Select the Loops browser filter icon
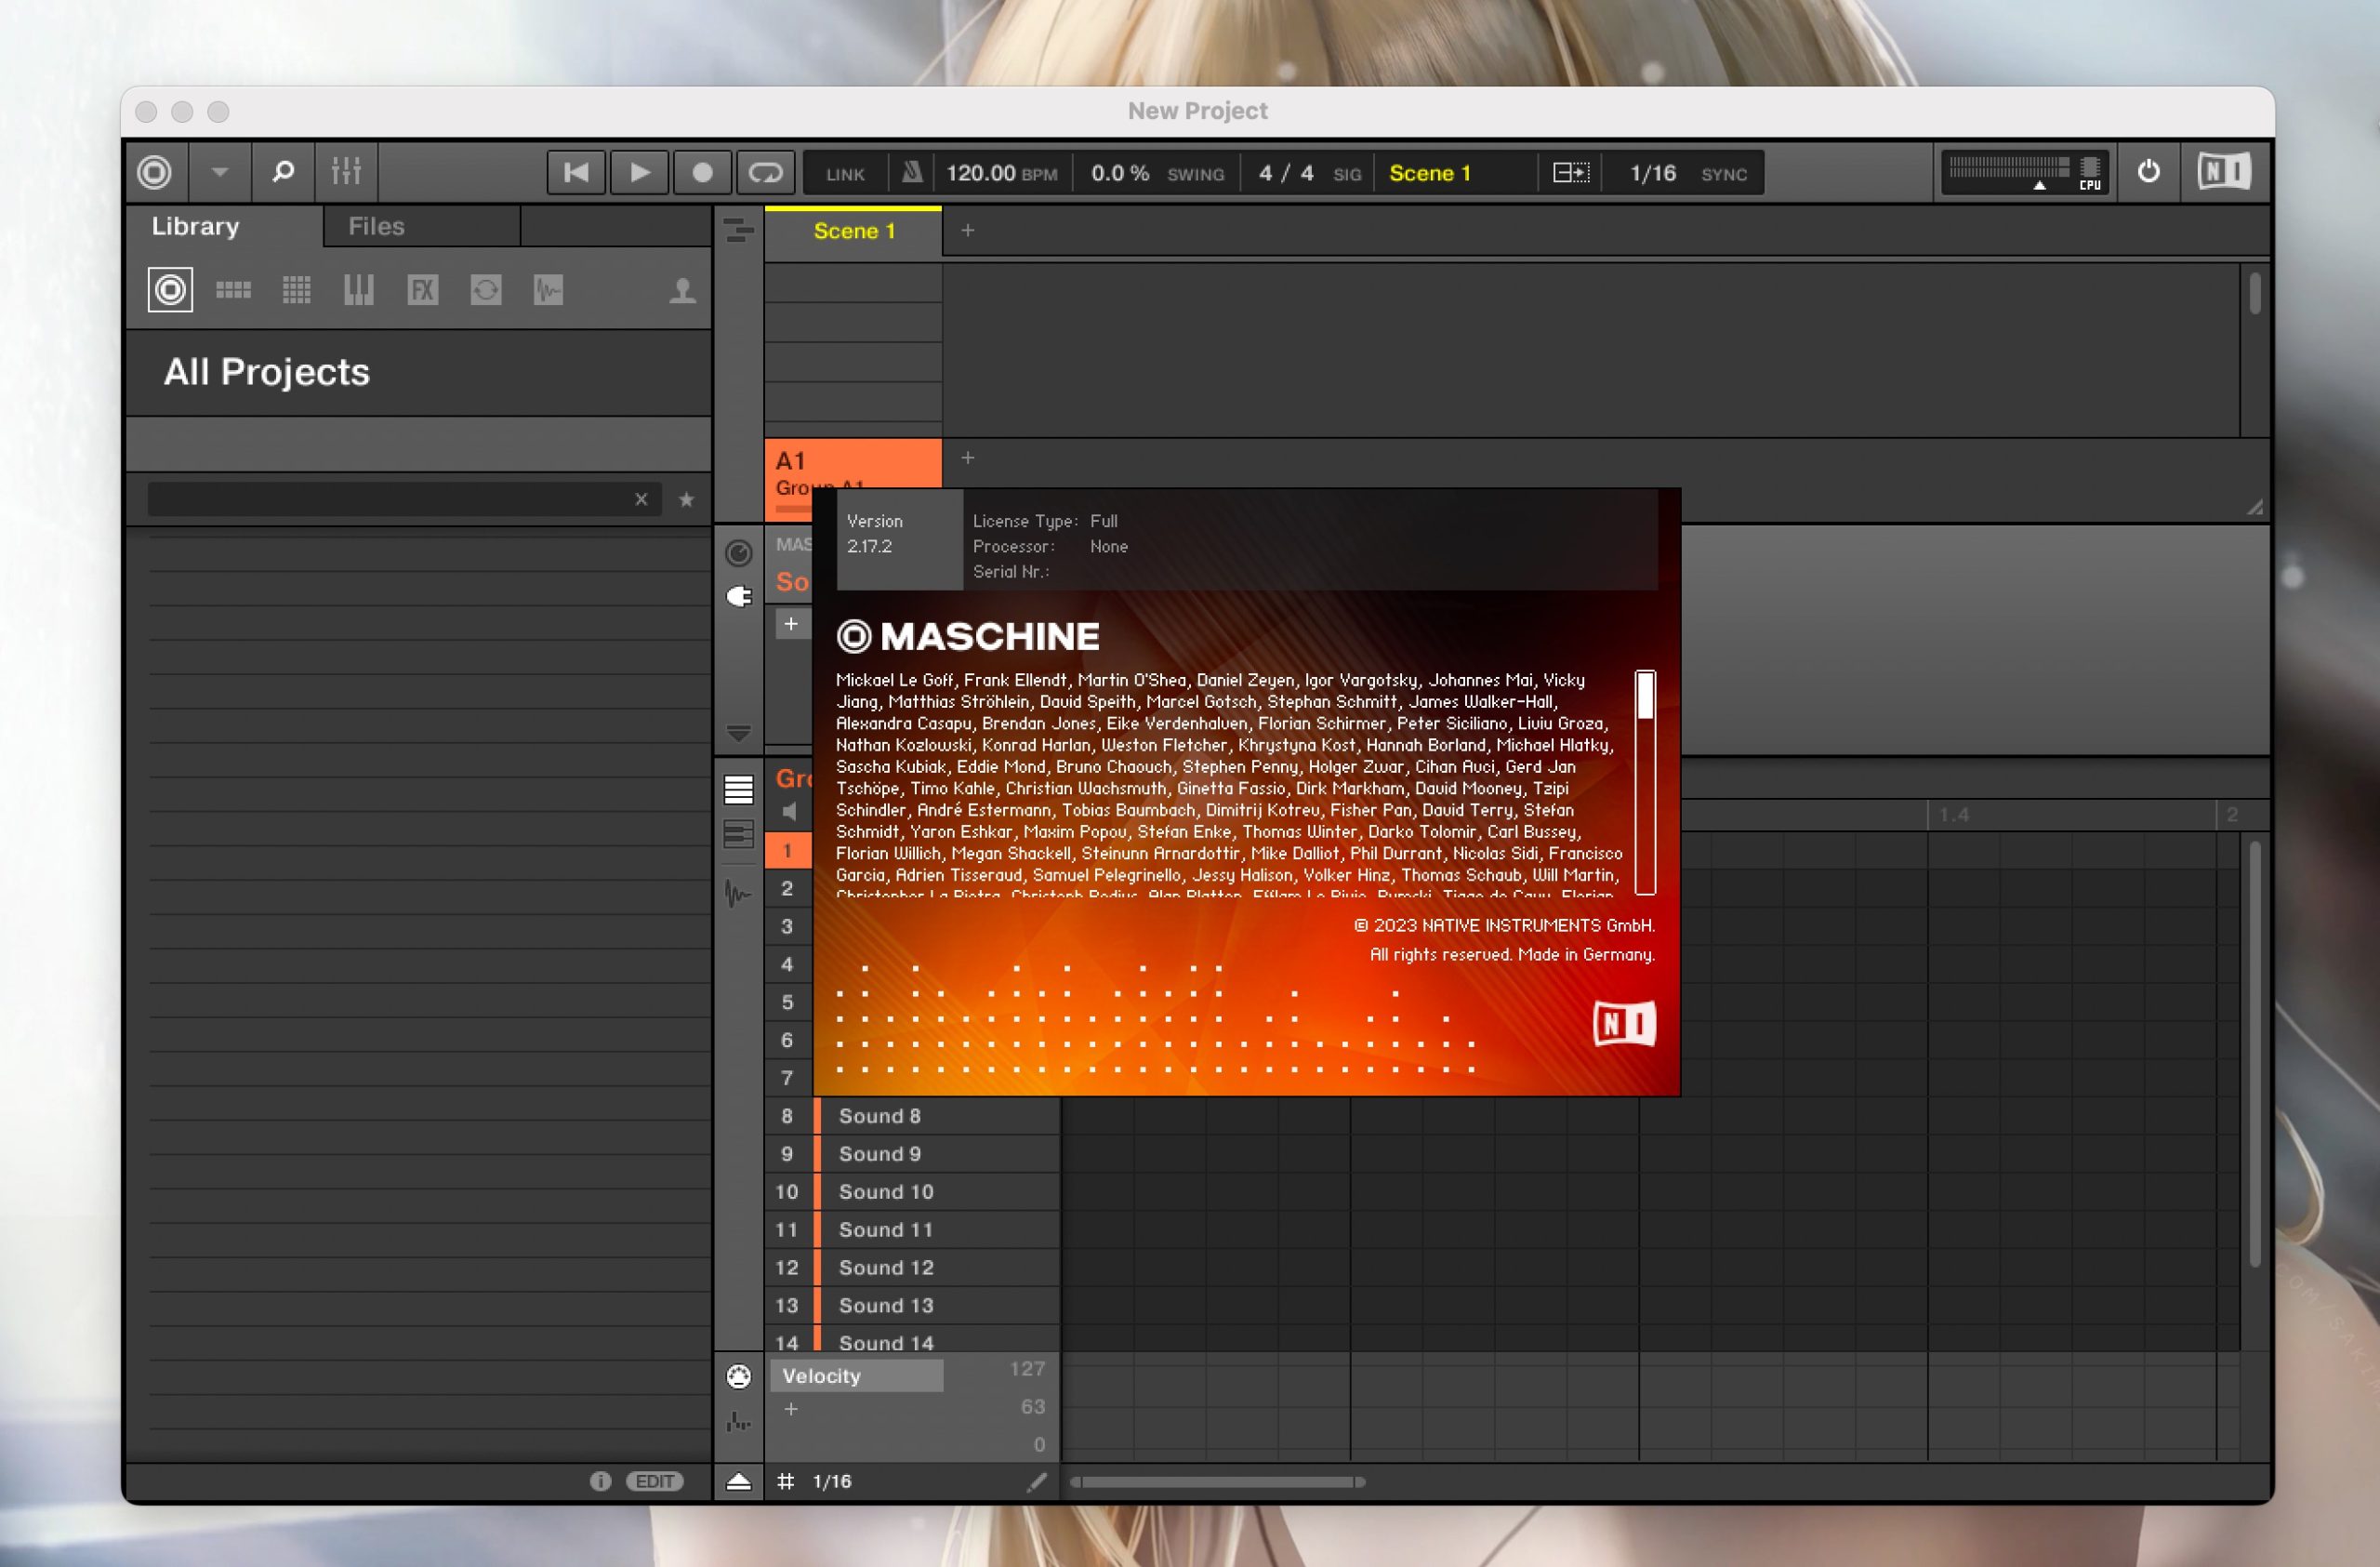The width and height of the screenshot is (2380, 1567). (486, 291)
